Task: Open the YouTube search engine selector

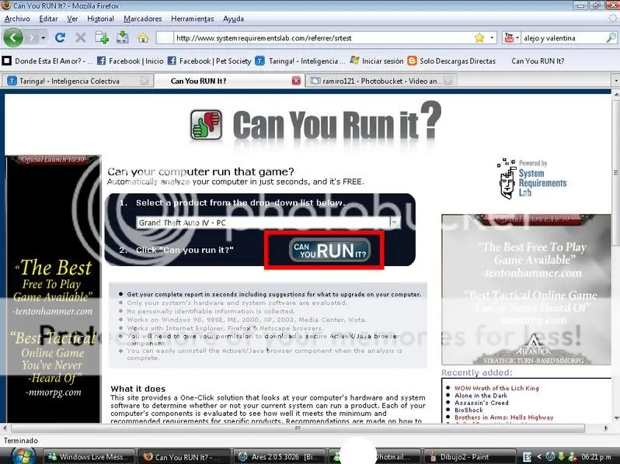Action: [x=511, y=38]
